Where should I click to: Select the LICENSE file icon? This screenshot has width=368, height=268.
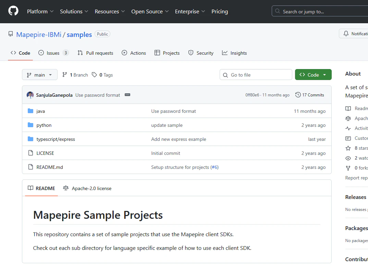[30, 153]
